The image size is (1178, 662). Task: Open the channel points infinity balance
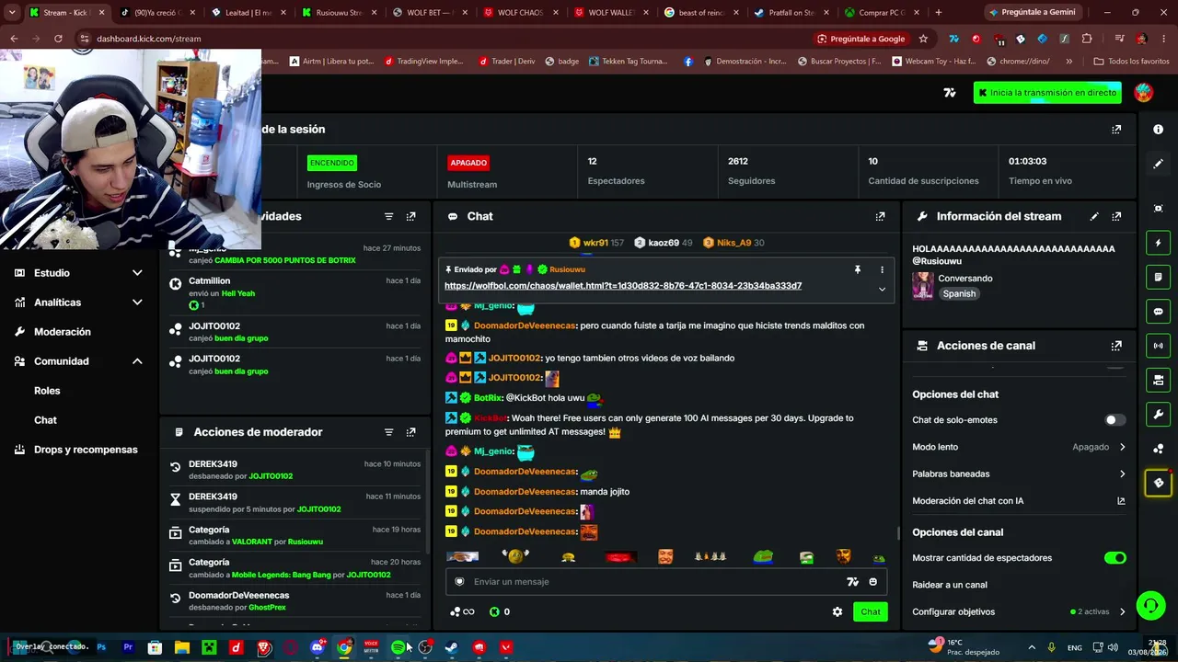tap(462, 611)
